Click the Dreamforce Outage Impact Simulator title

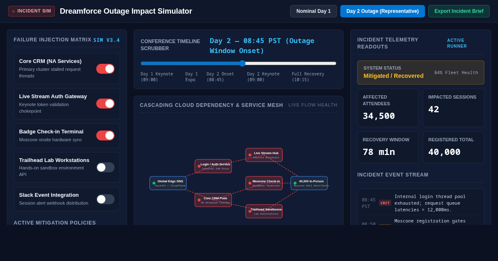click(126, 11)
